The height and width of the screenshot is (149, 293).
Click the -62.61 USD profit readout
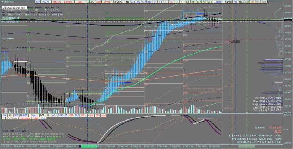(x=275, y=128)
